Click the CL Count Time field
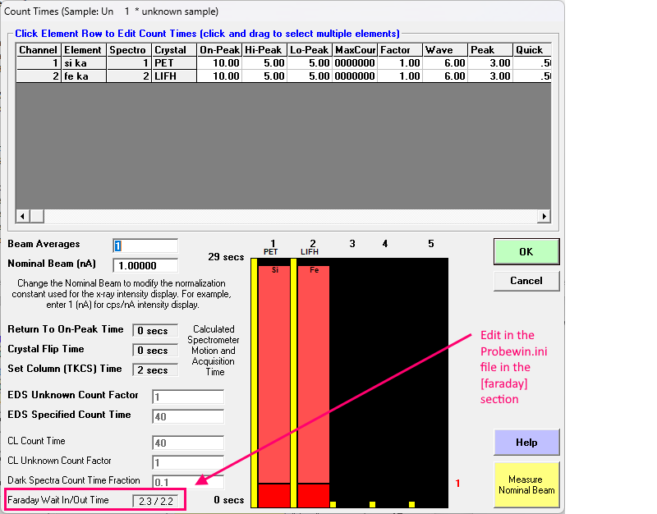The height and width of the screenshot is (514, 657). (x=187, y=443)
